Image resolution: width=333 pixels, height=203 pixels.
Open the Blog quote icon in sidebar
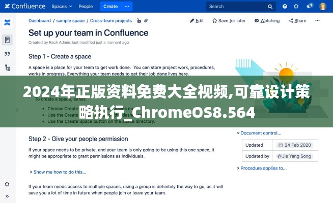[x=7, y=54]
